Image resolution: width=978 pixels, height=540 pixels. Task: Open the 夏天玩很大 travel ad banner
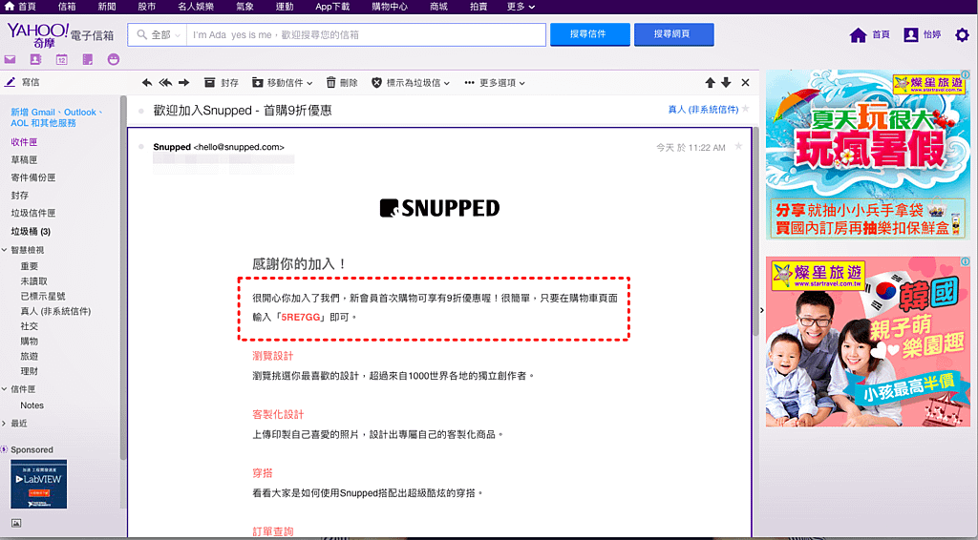pyautogui.click(x=867, y=155)
